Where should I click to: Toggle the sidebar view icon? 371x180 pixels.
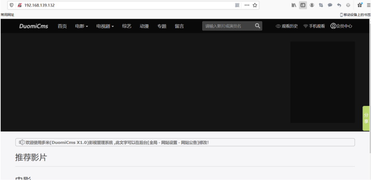coord(303,5)
